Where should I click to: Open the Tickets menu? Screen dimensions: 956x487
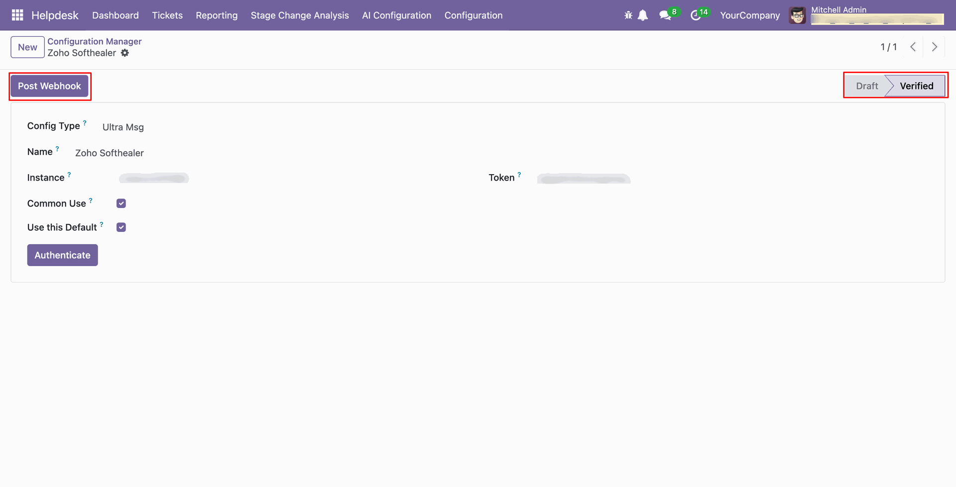tap(167, 15)
